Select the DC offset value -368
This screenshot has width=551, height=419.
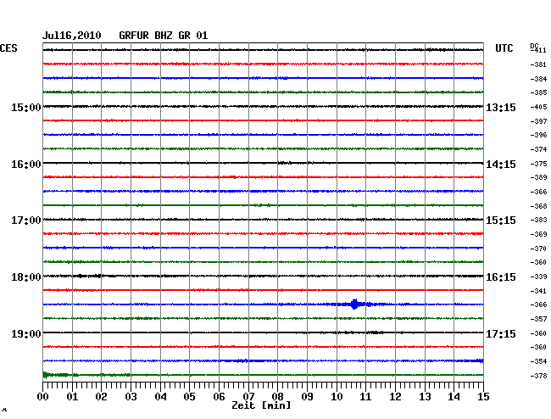tap(538, 206)
